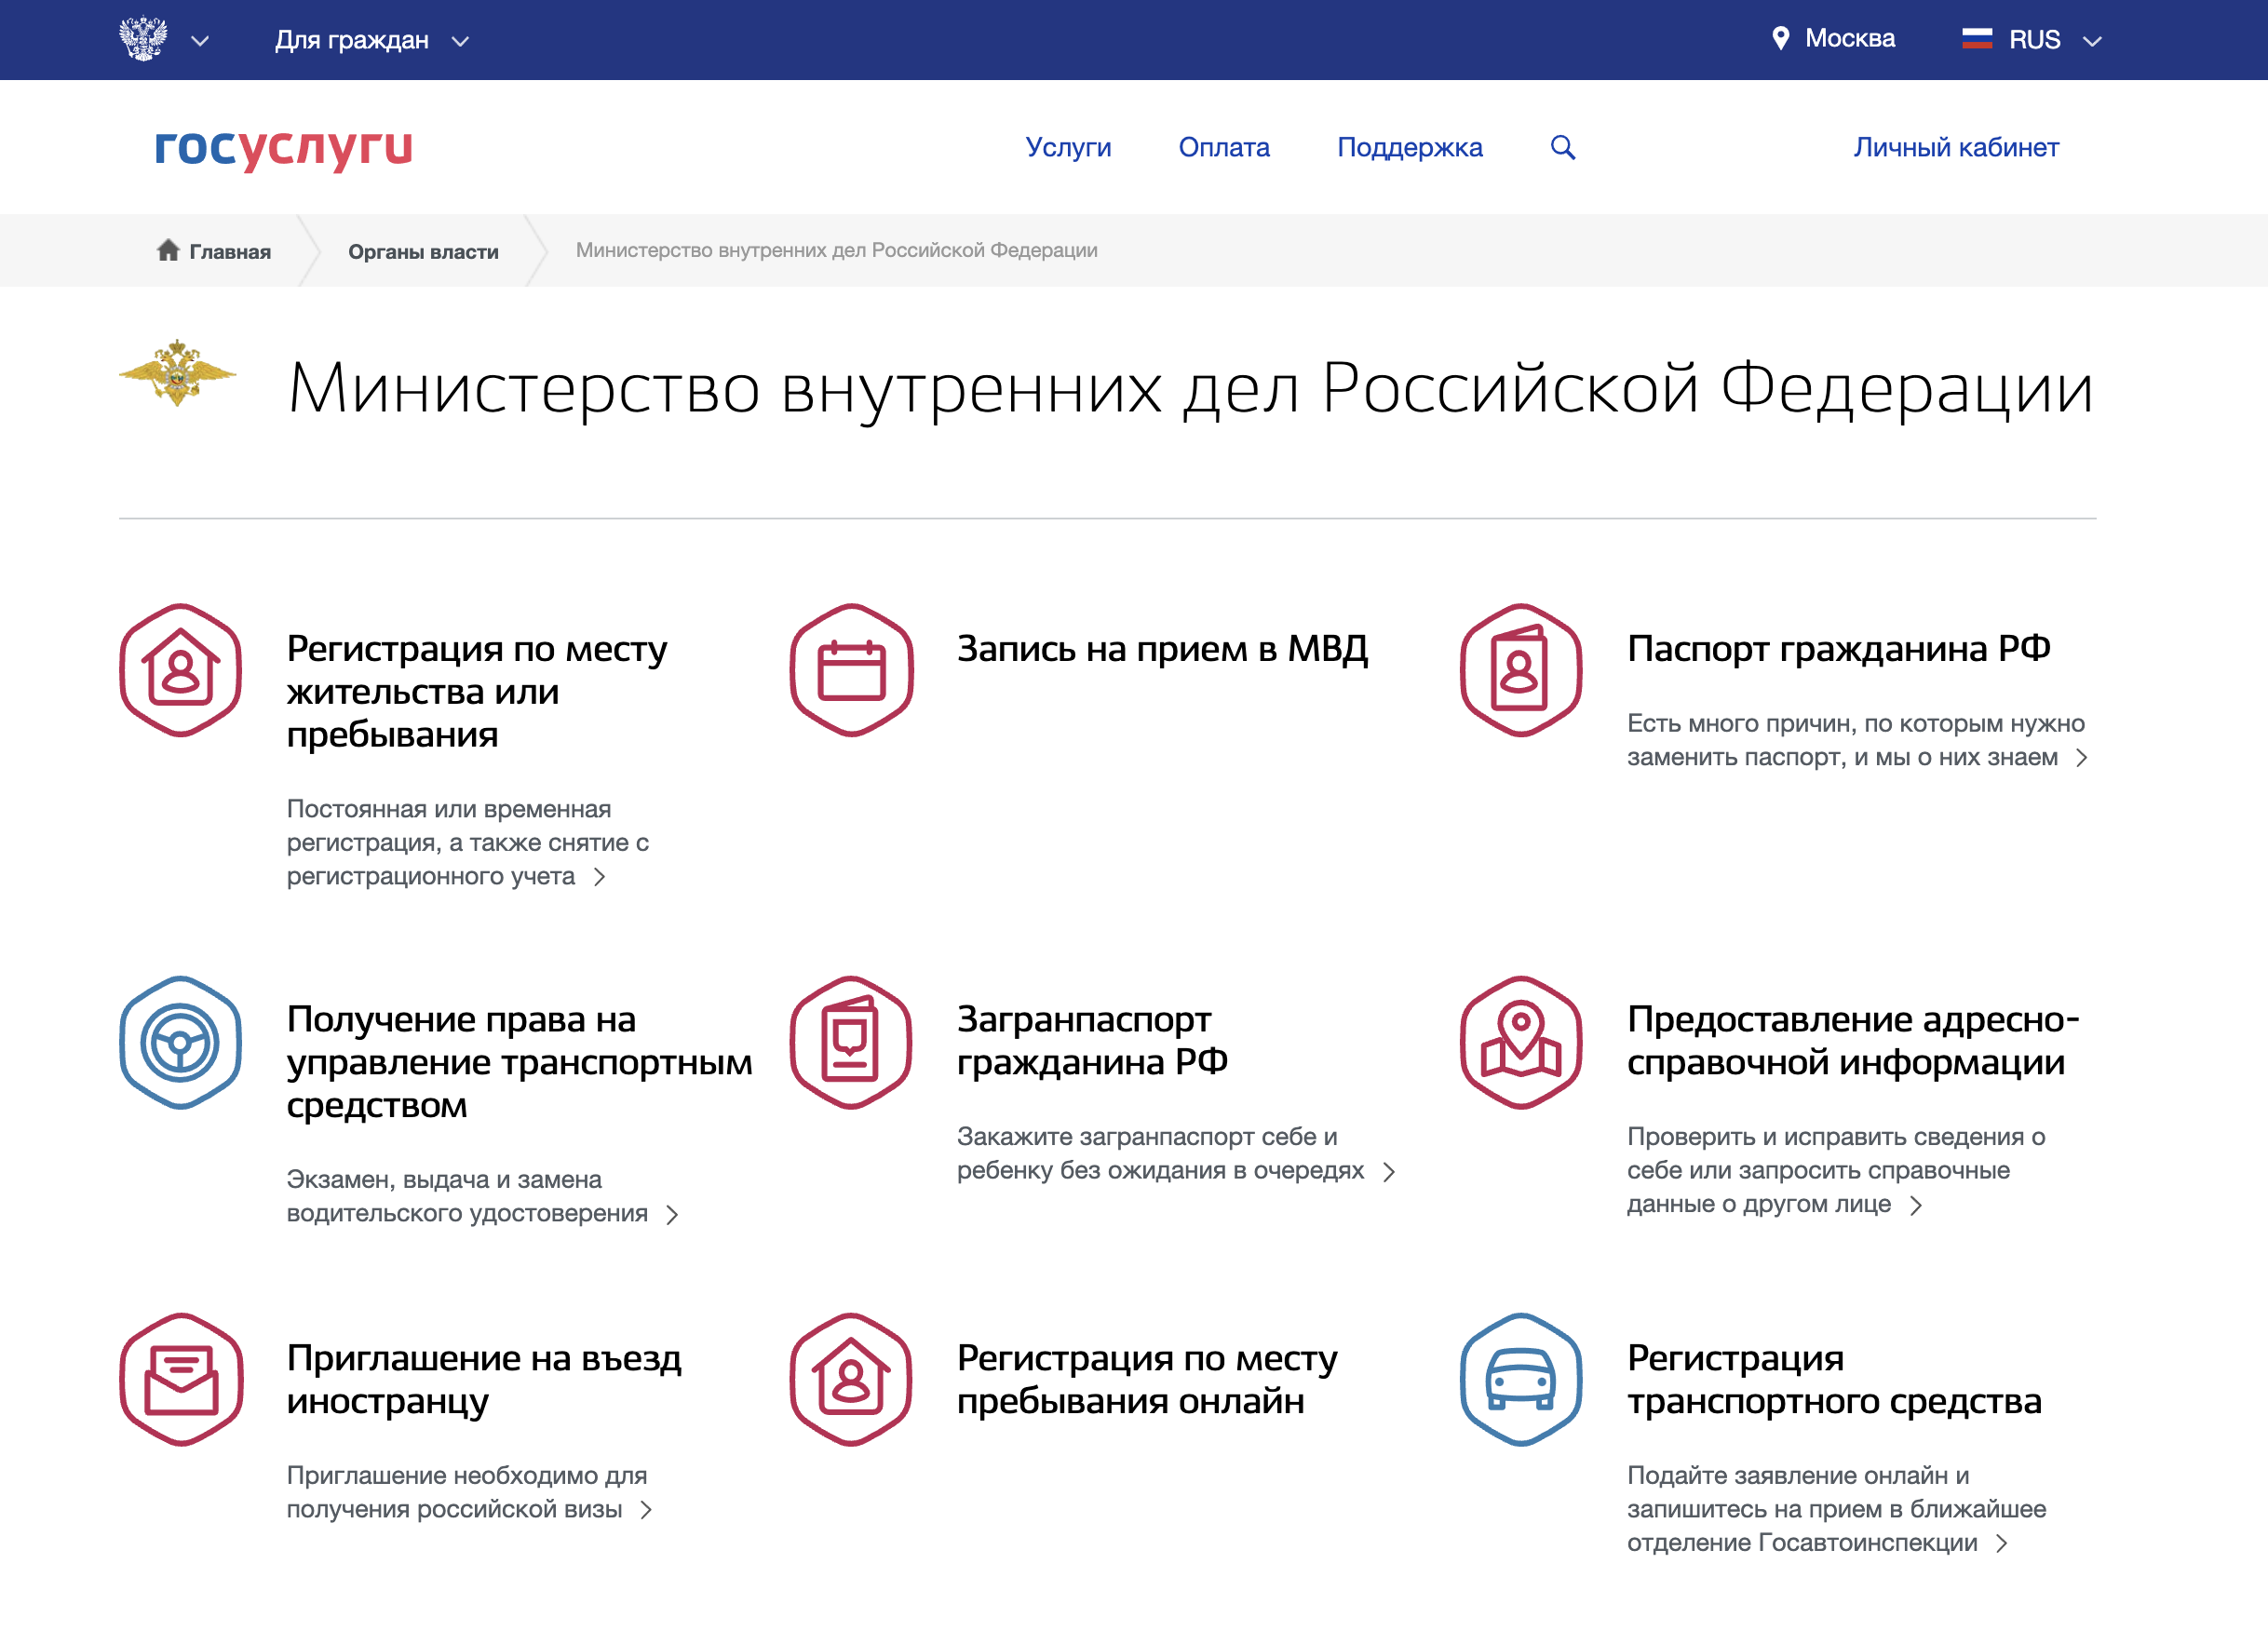Click the car icon for vehicle registration
The width and height of the screenshot is (2268, 1631).
pyautogui.click(x=1521, y=1381)
